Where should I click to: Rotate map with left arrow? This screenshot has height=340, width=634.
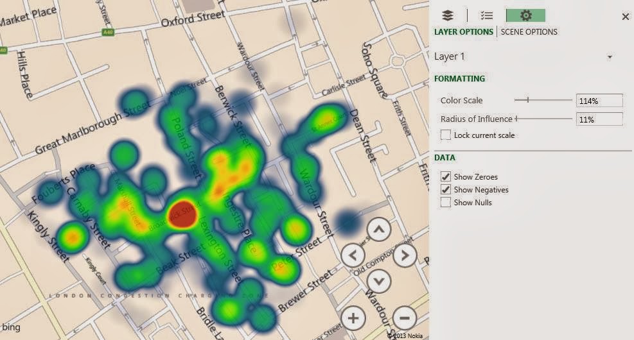[x=353, y=255]
